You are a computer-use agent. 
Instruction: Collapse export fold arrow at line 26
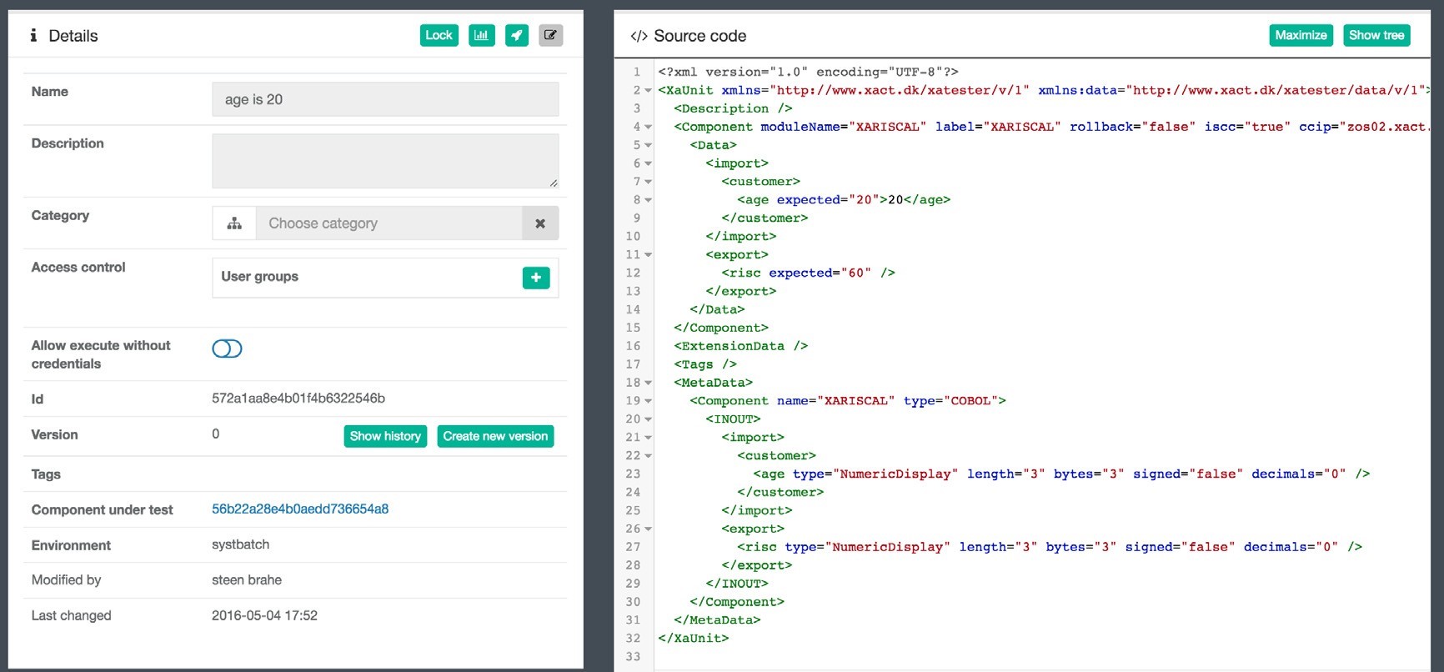click(x=648, y=529)
